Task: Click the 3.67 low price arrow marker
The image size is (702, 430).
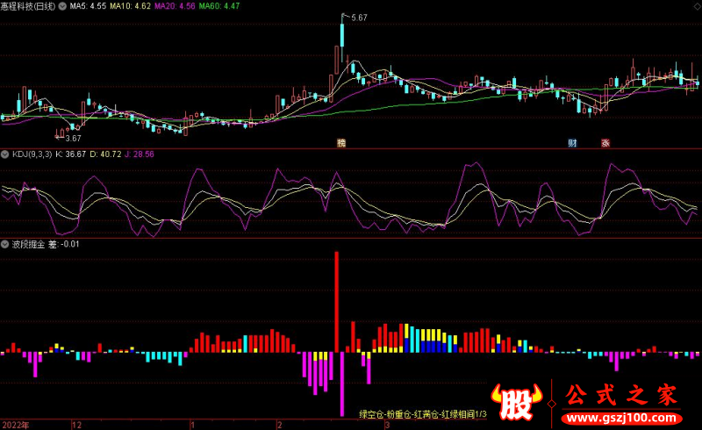Action: click(x=70, y=138)
